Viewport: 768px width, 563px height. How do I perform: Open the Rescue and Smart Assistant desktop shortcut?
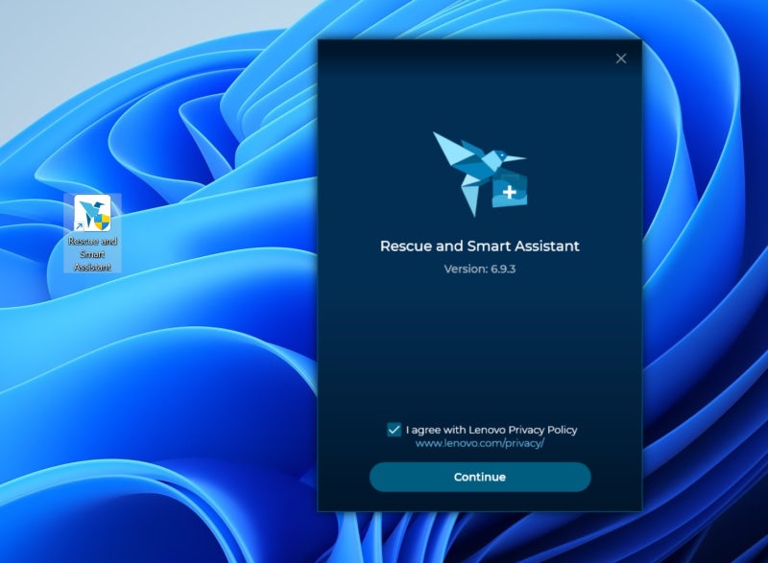coord(92,233)
